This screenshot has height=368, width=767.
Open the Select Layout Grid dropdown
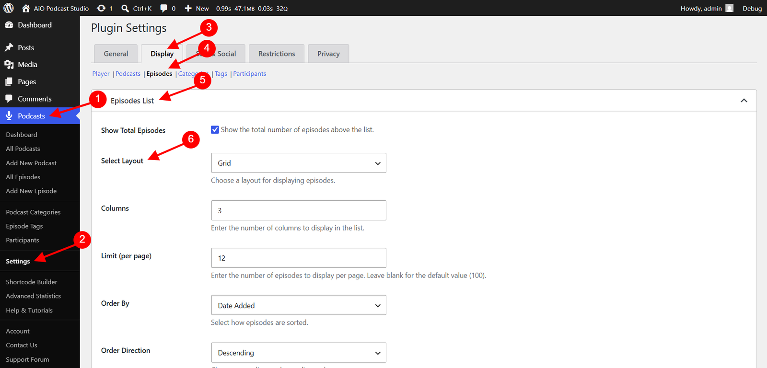(299, 163)
